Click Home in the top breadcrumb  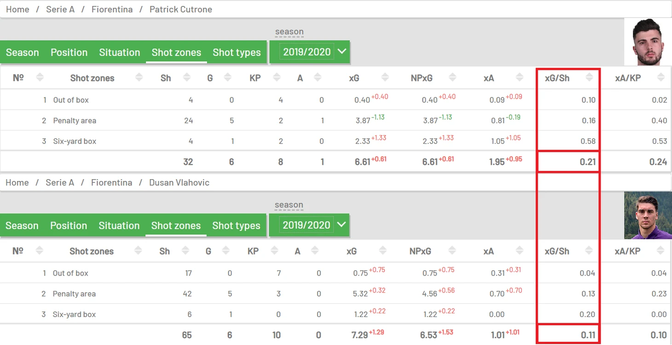17,9
